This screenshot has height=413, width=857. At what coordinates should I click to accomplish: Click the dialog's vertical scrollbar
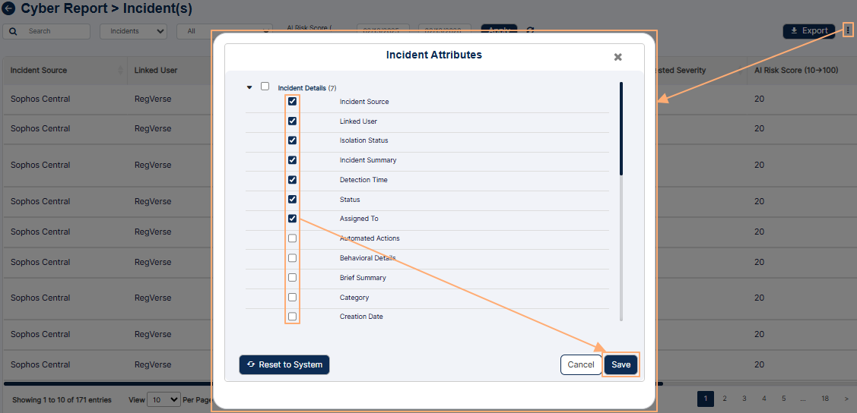click(621, 129)
